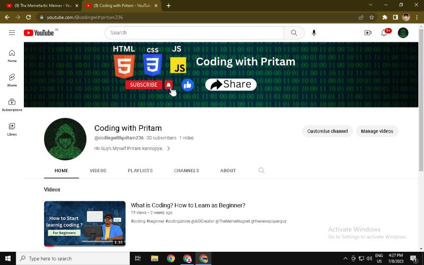This screenshot has width=424, height=265.
Task: Click the channel profile picture
Action: 65,139
